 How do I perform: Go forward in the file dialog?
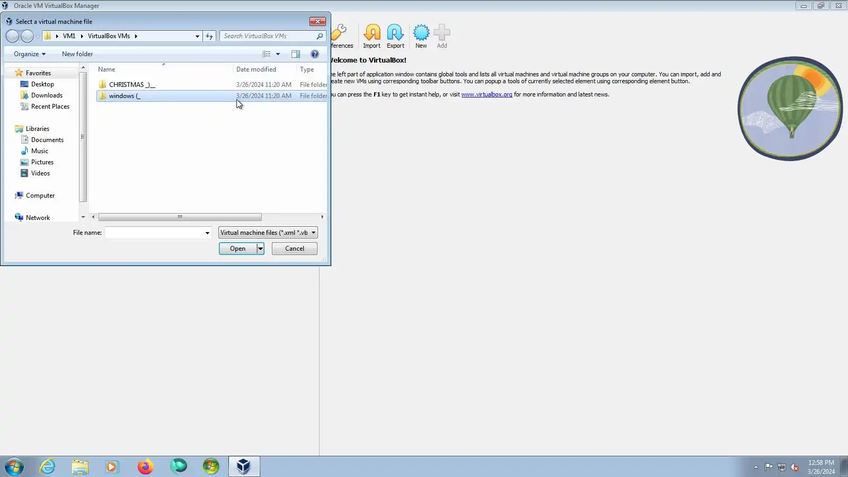pyautogui.click(x=27, y=36)
